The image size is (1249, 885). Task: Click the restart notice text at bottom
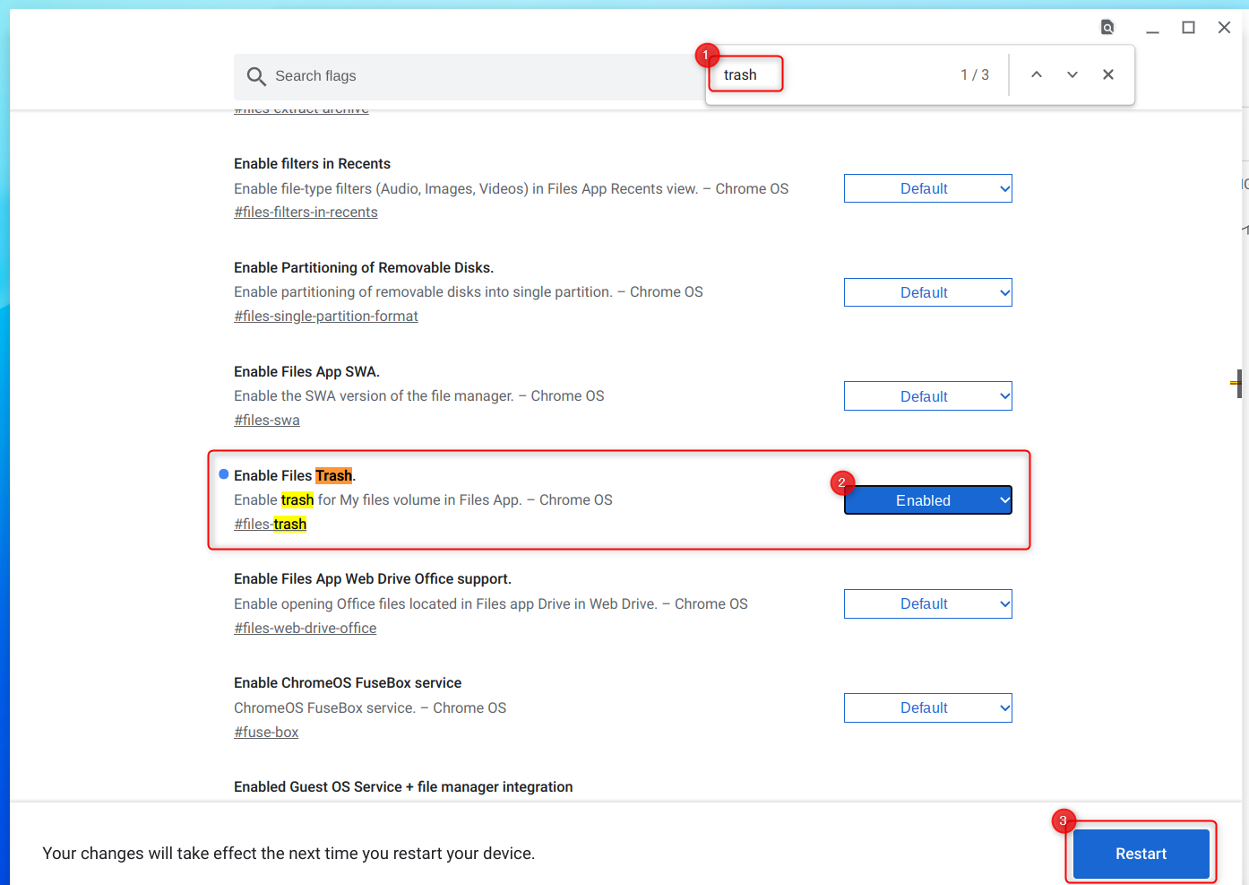289,854
